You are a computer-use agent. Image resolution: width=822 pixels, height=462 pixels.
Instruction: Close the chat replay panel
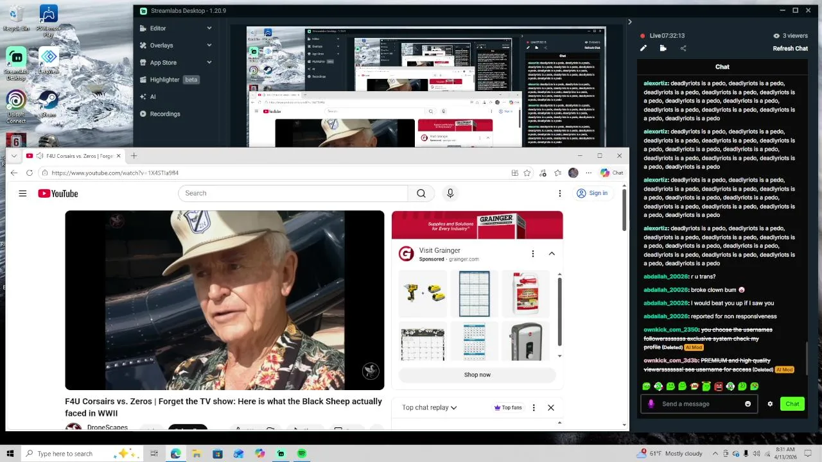pyautogui.click(x=550, y=407)
